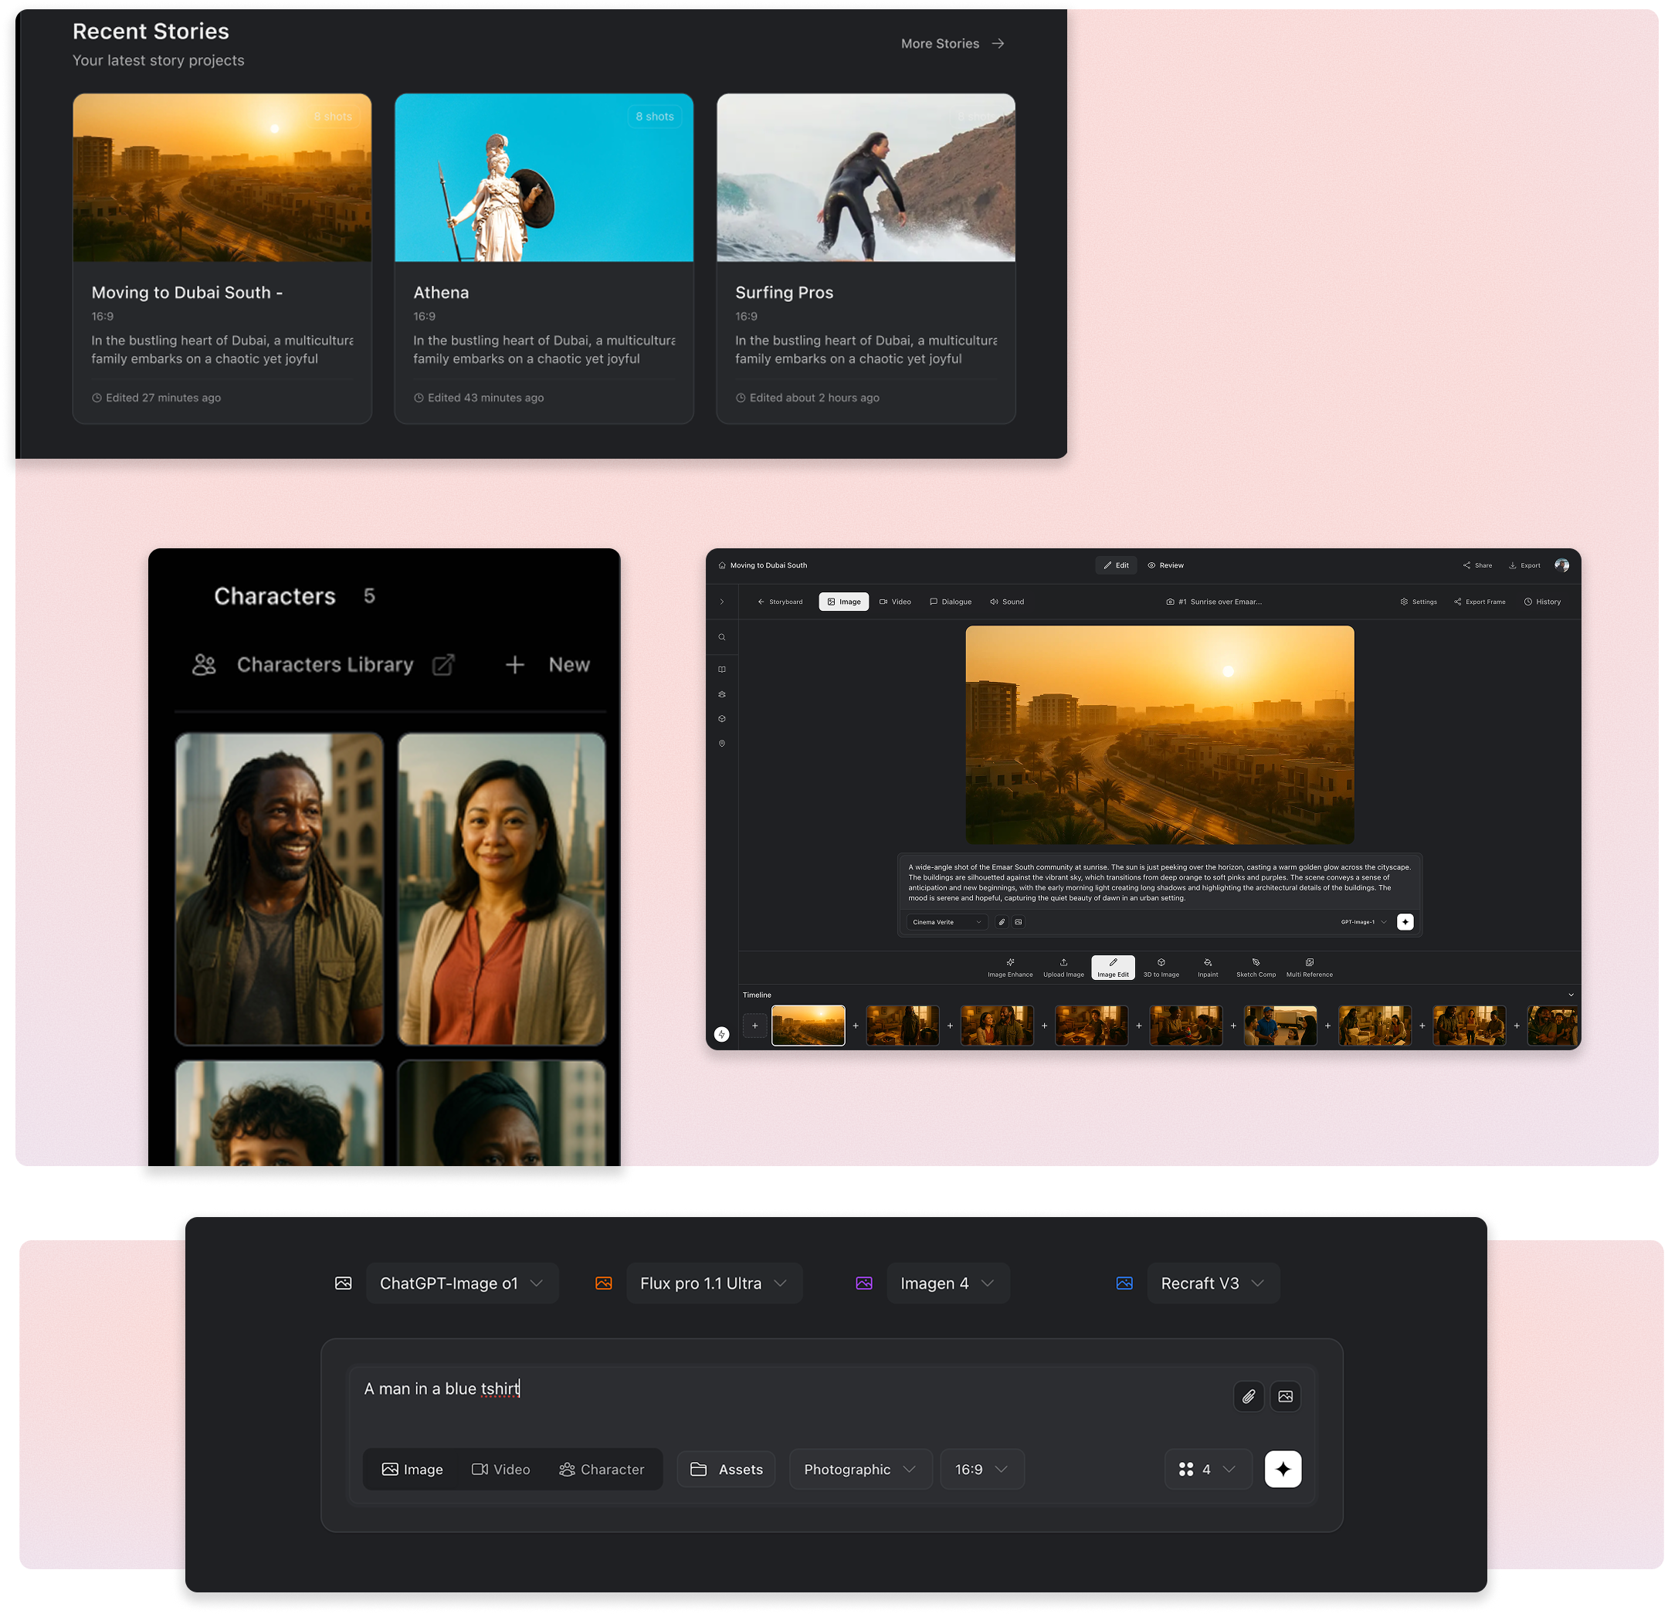The image size is (1668, 1614).
Task: Open the 3D to Image tool
Action: 1161,967
